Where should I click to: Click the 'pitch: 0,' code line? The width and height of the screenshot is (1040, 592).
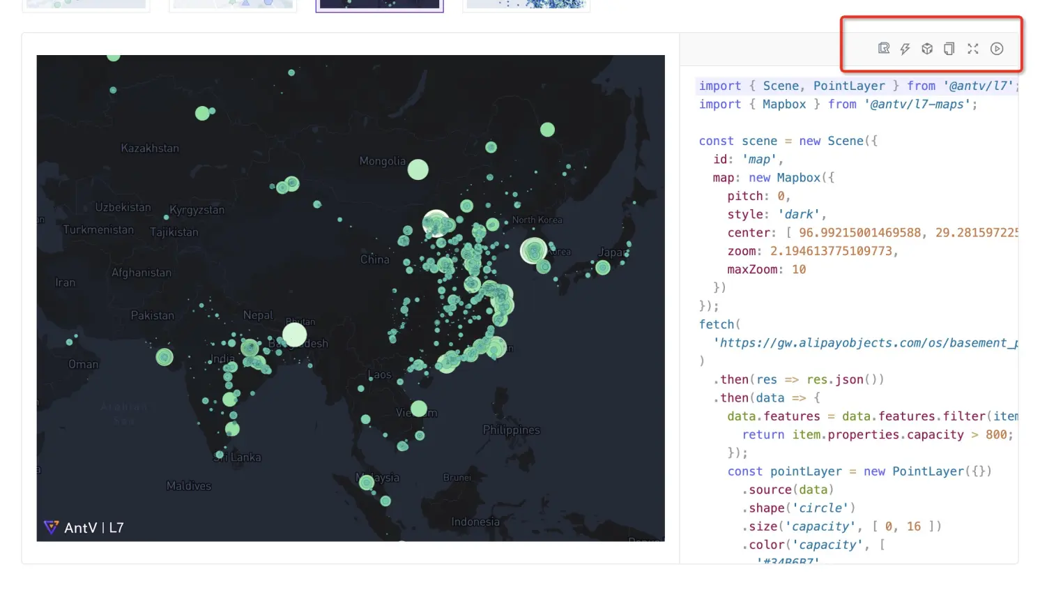pos(758,196)
